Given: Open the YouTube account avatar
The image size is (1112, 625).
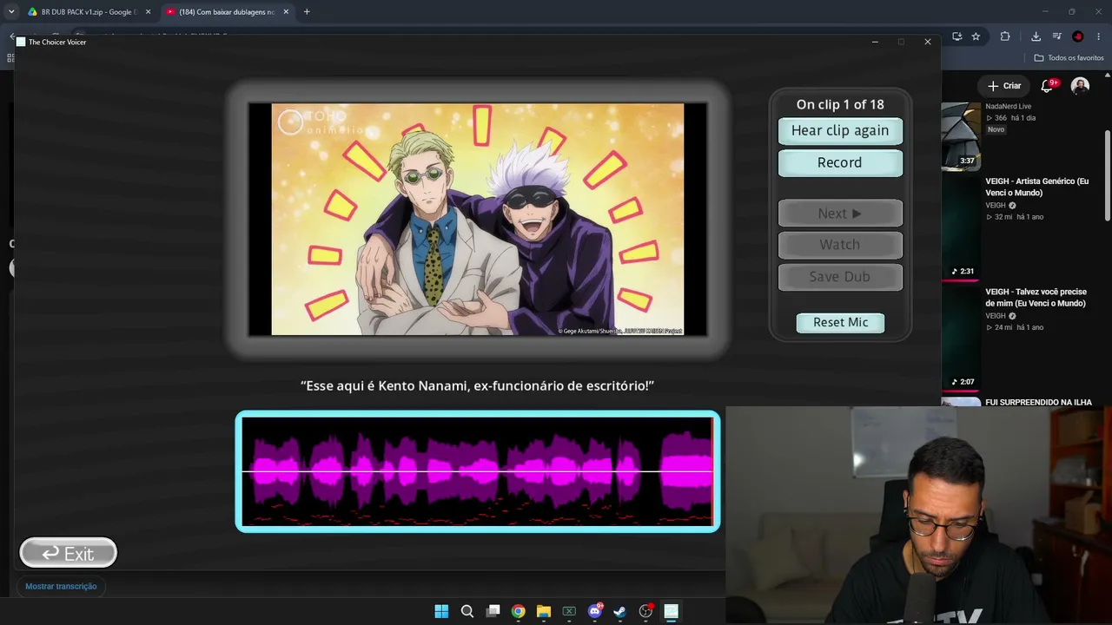Looking at the screenshot, I should (1080, 86).
